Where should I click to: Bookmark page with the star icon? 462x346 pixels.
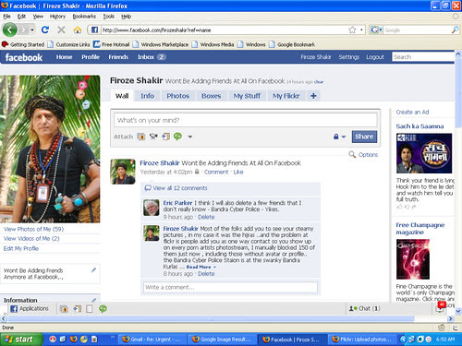point(352,30)
